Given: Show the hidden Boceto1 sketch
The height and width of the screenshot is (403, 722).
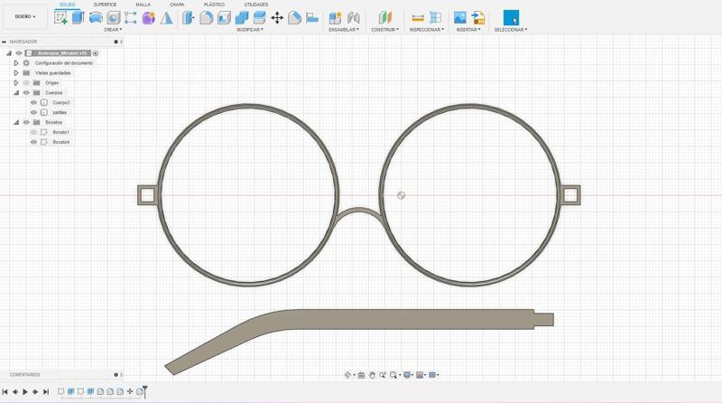Looking at the screenshot, I should [33, 132].
